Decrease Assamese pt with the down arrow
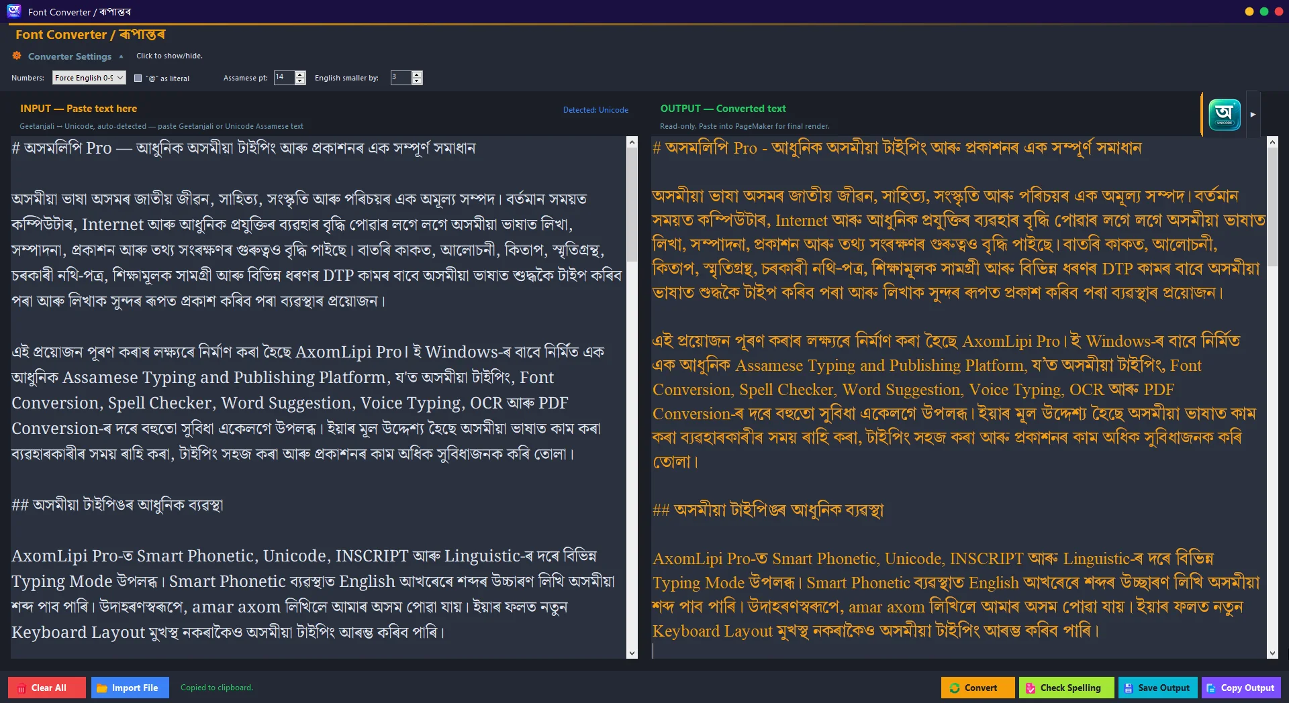 pos(300,81)
